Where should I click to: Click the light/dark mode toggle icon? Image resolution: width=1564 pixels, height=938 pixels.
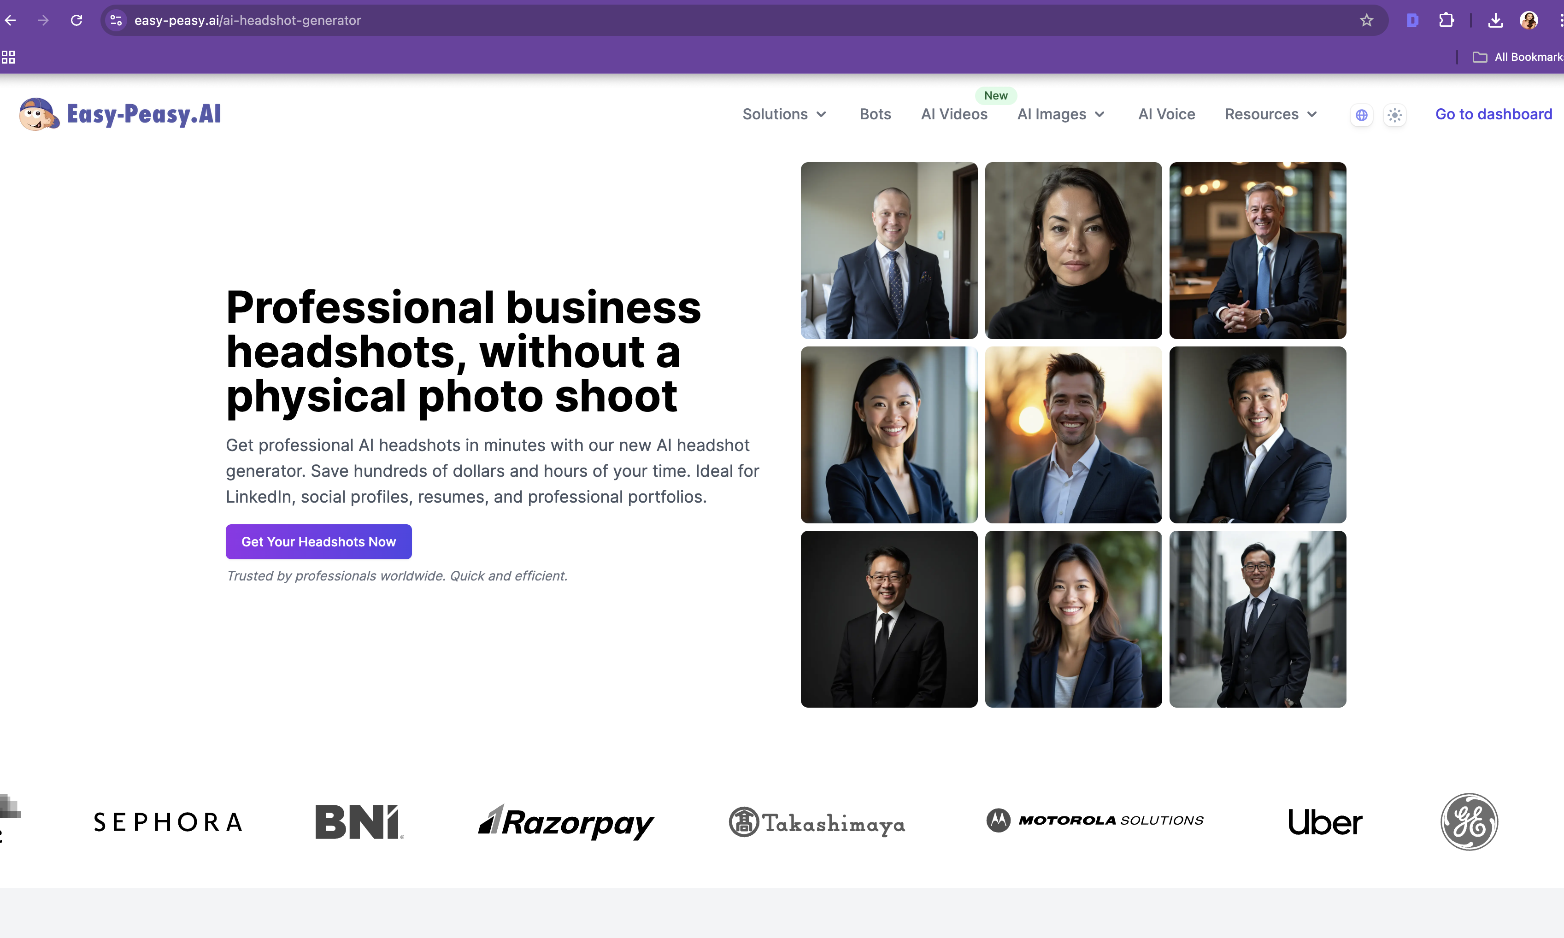coord(1394,114)
